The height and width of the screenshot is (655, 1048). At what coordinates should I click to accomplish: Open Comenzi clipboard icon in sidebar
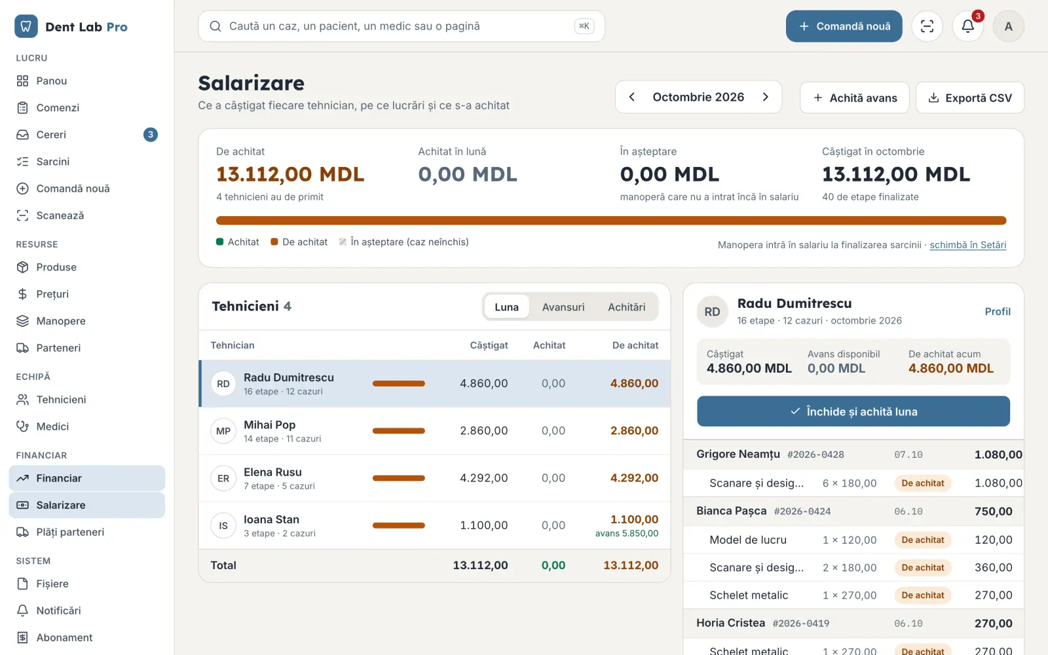(22, 107)
